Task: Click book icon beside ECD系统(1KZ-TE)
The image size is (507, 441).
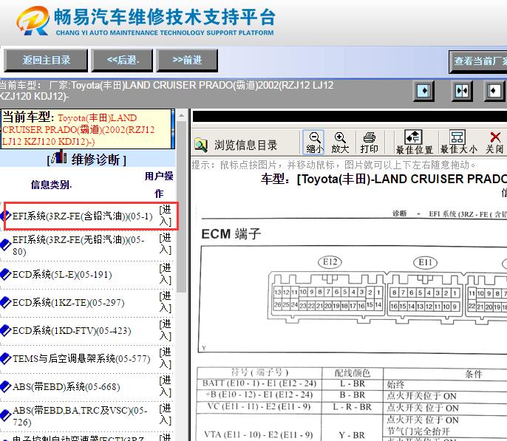Action: (5, 302)
